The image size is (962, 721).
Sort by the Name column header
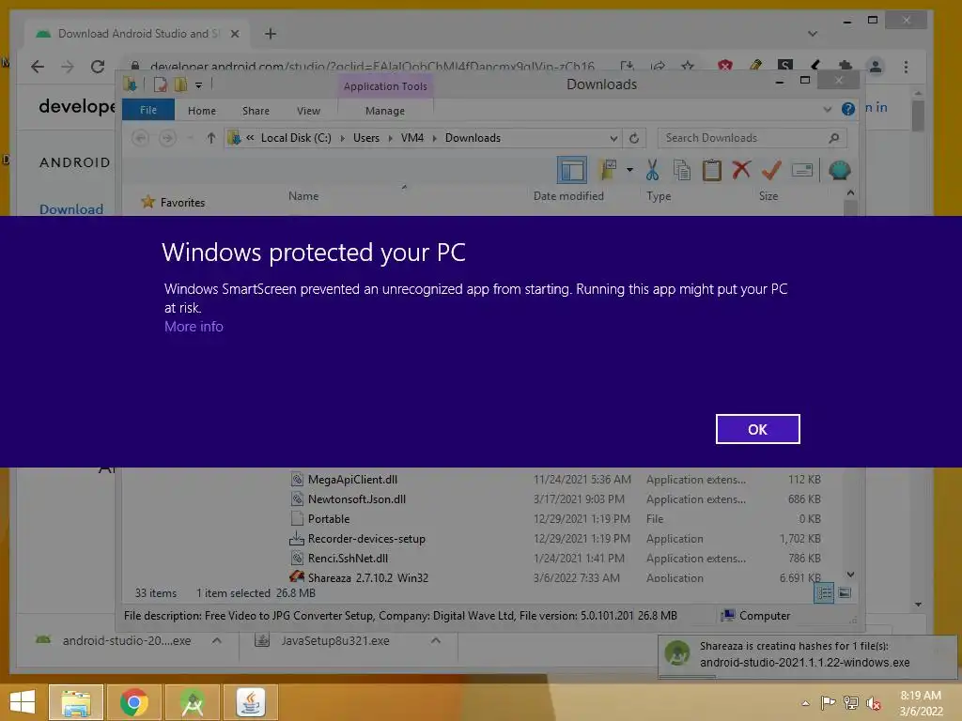tap(303, 196)
